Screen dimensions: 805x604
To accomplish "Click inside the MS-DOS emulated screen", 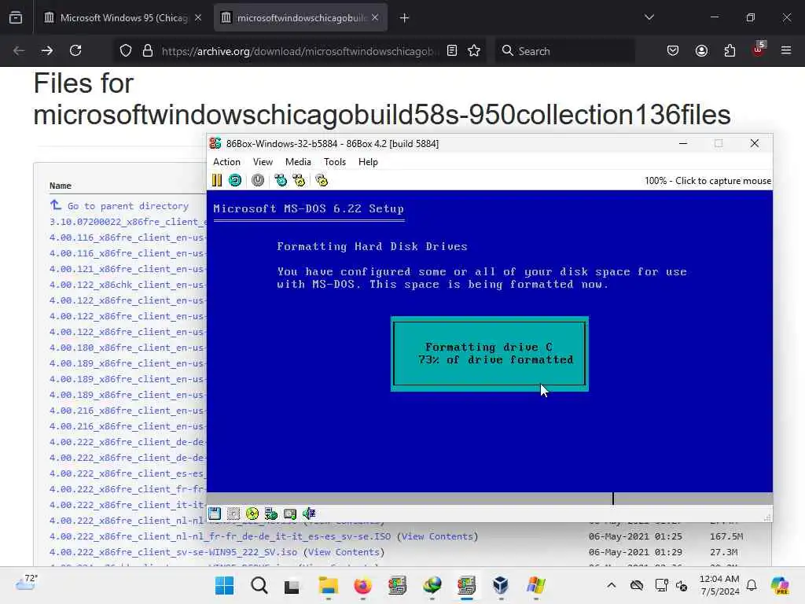I will point(489,341).
